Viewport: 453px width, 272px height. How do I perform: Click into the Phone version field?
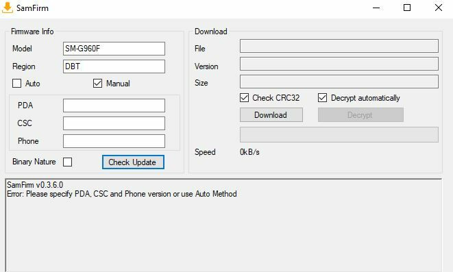[114, 141]
